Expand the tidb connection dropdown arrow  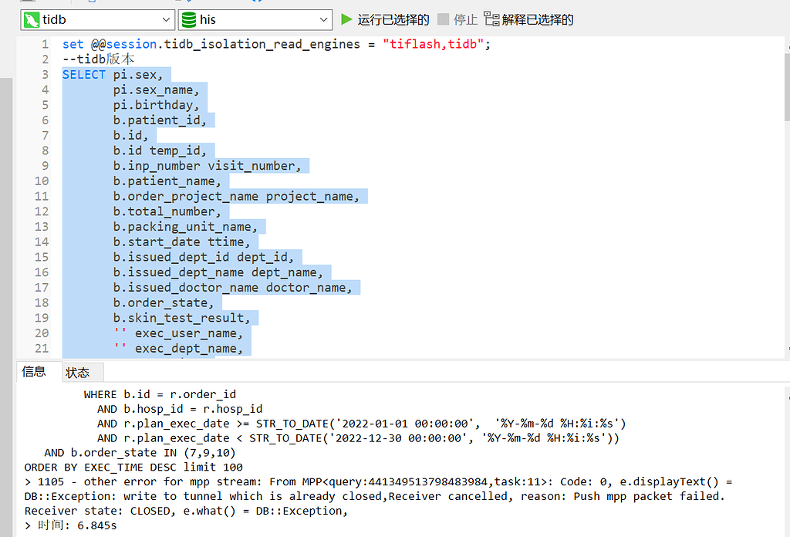(x=167, y=20)
